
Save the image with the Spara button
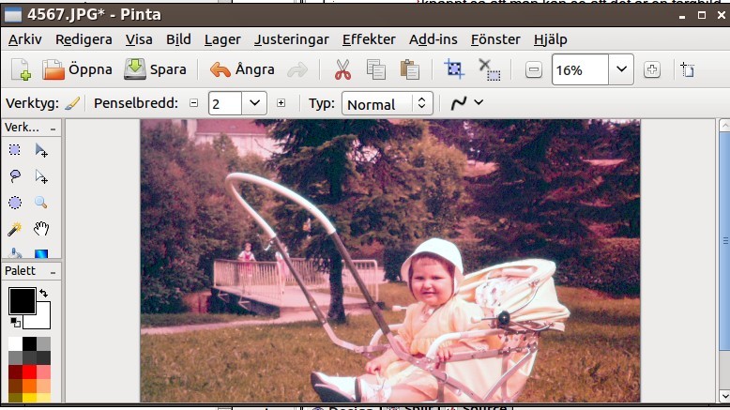[x=155, y=69]
